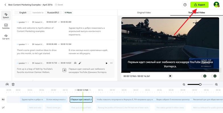This screenshot has width=223, height=113.
Task: Play the translated video preview
Action: pyautogui.click(x=170, y=76)
